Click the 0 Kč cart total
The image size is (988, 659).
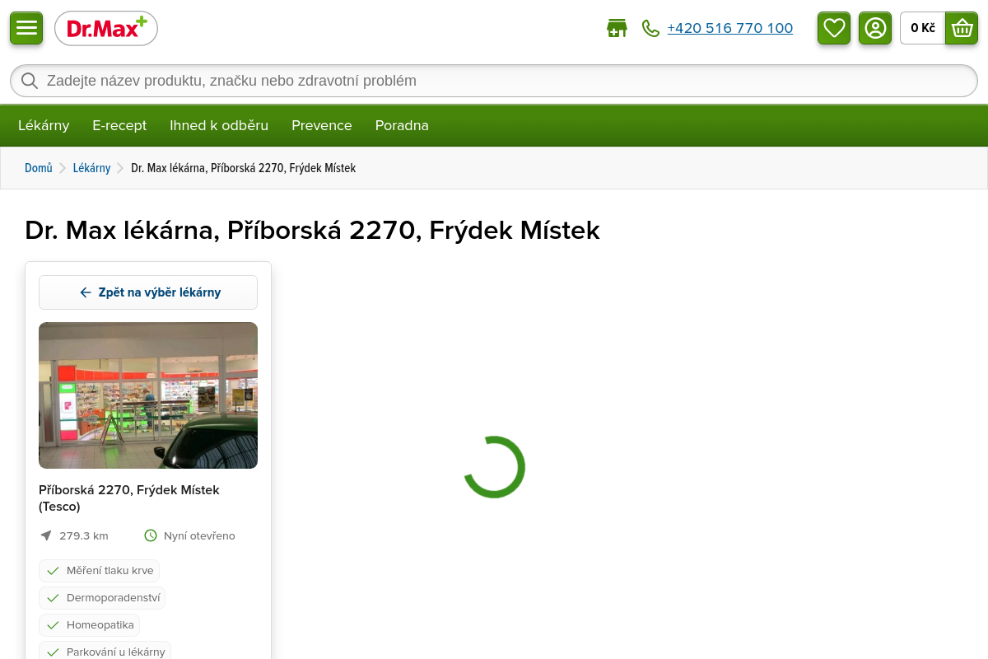point(923,28)
